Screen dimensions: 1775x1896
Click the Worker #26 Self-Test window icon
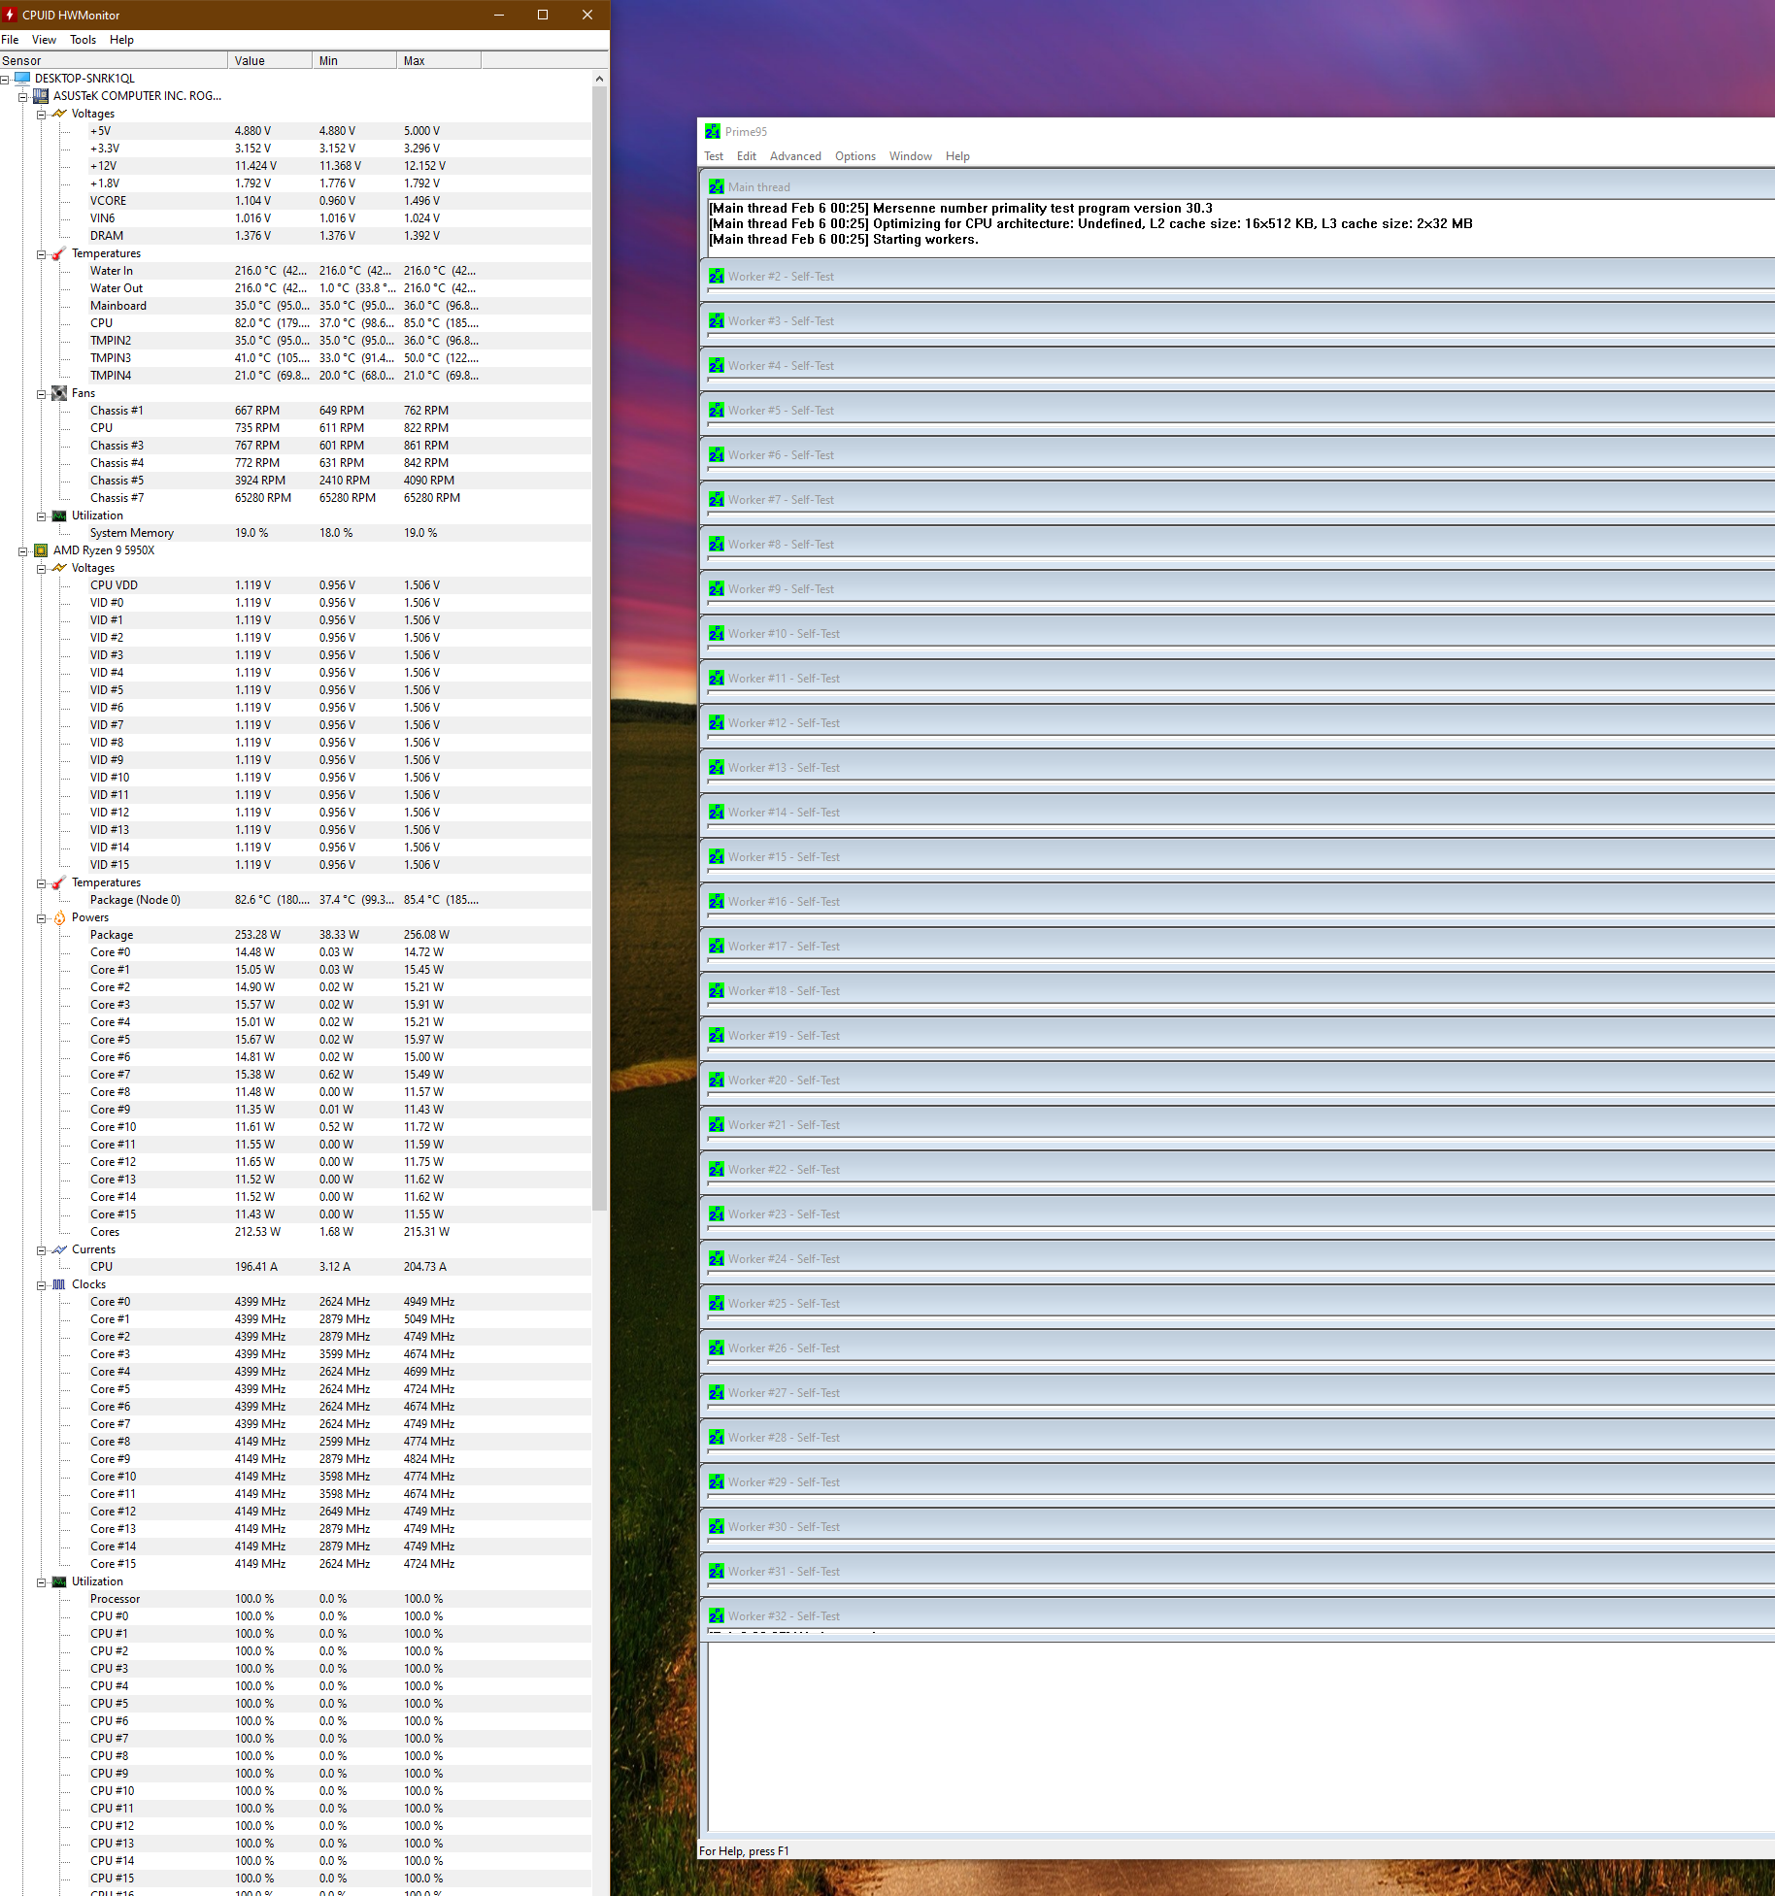[717, 1348]
